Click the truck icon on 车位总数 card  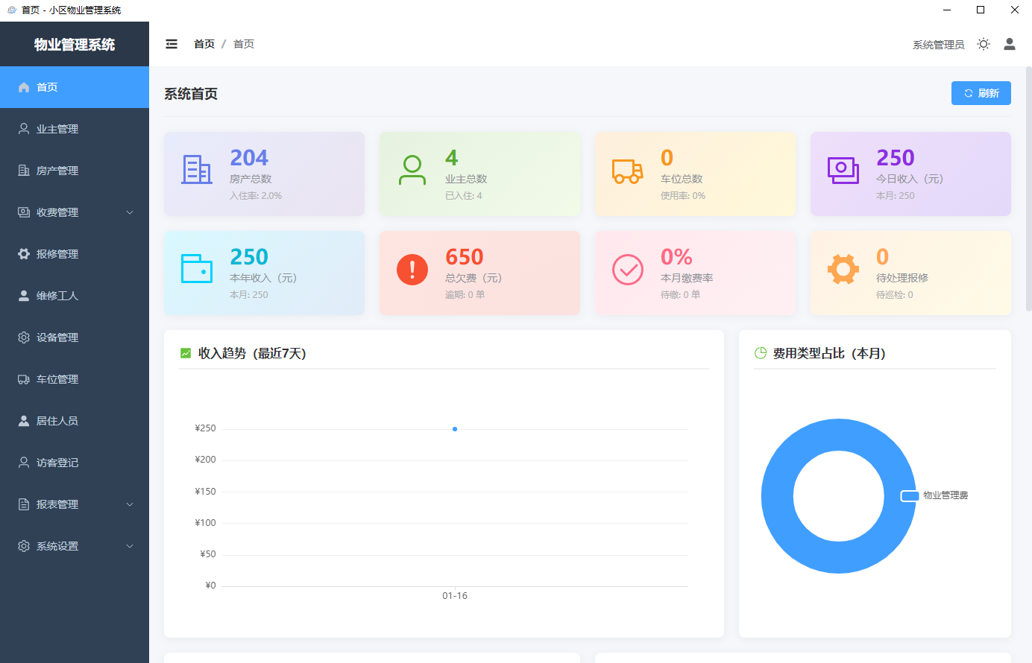(627, 171)
